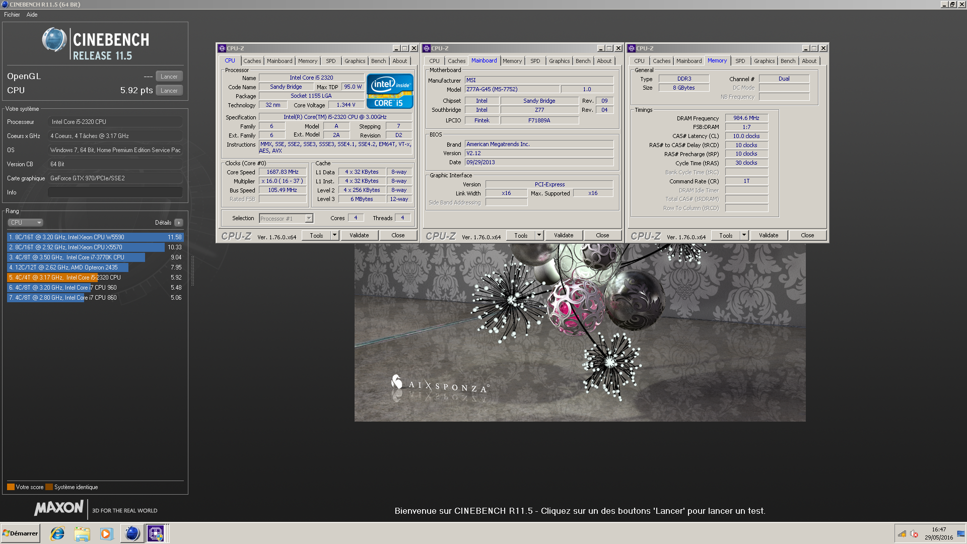
Task: Switch to CPU-Z taskbar icon
Action: (156, 533)
